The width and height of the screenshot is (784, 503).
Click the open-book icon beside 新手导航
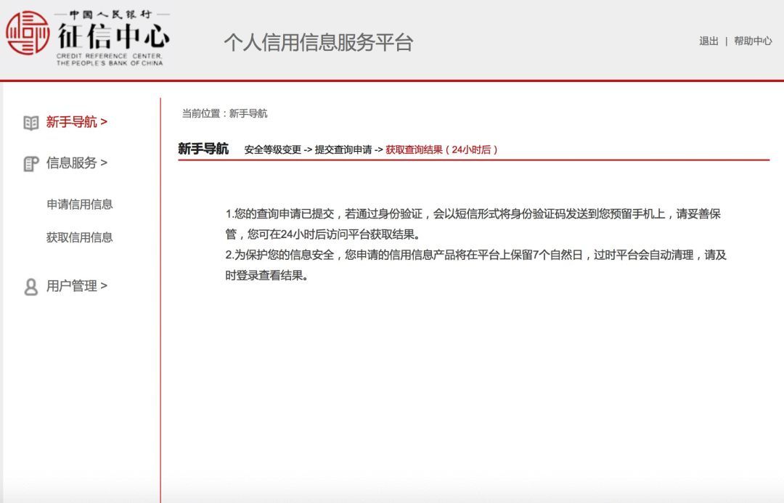[31, 123]
